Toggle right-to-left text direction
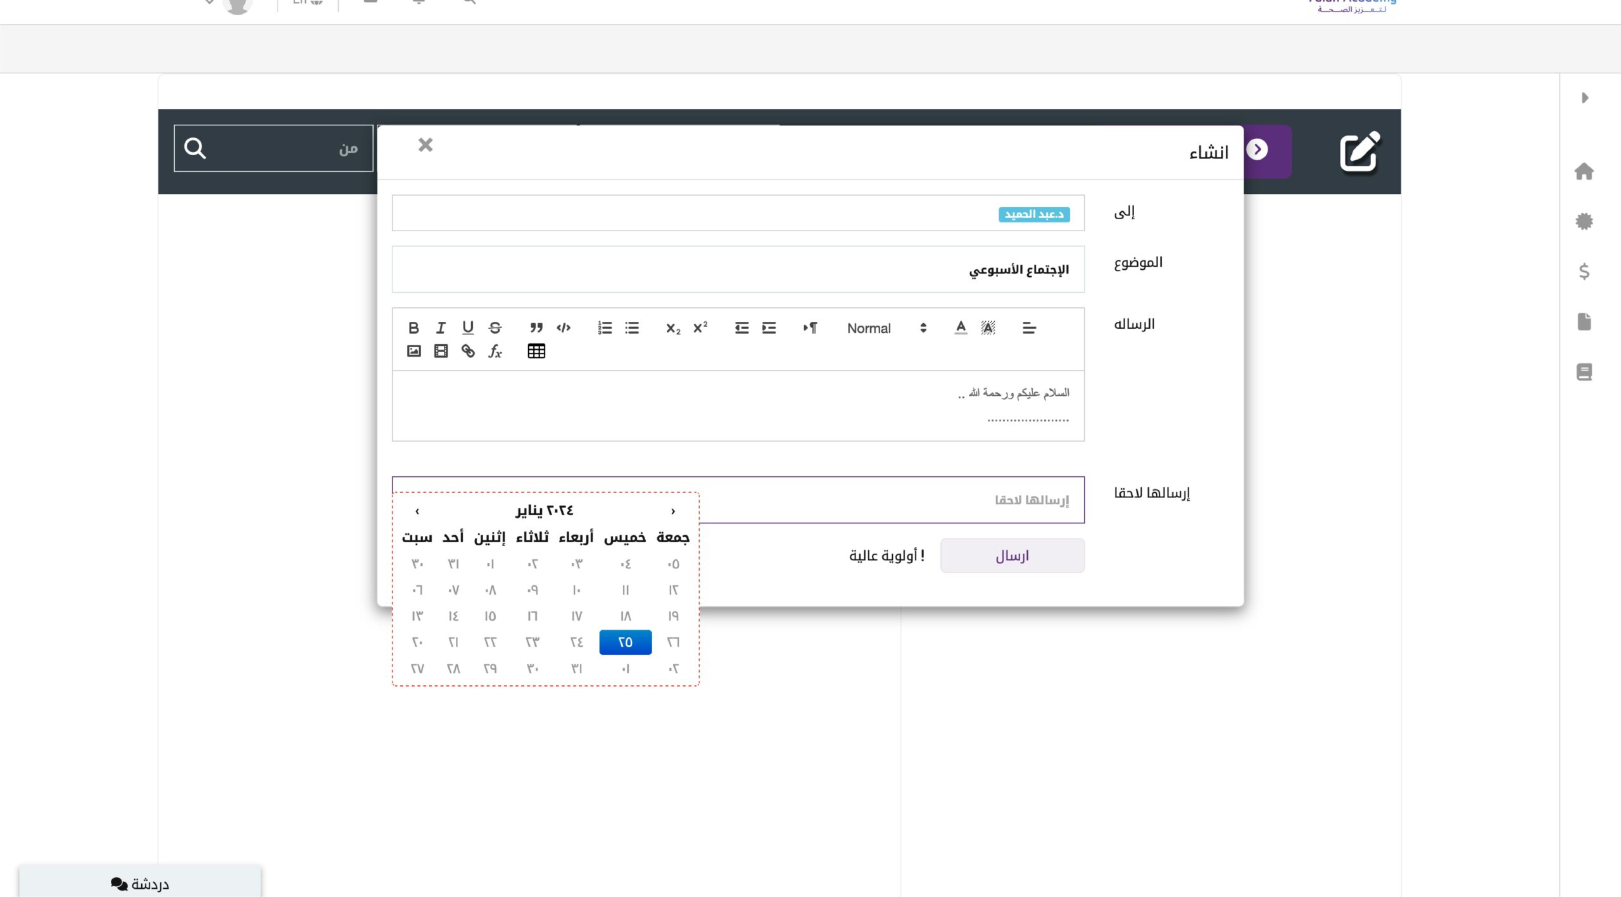1621x897 pixels. [810, 328]
